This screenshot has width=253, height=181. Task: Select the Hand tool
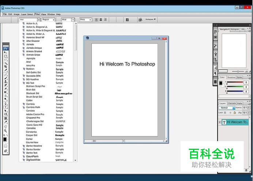(5, 127)
